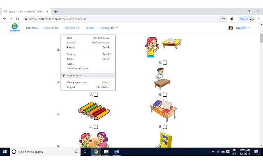
Task: Check answer A for question 4
Action: click(x=96, y=127)
